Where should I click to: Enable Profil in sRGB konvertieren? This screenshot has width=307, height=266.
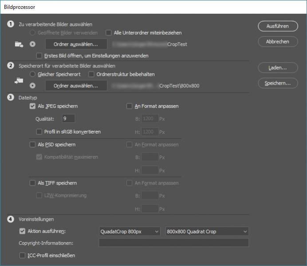(x=39, y=132)
